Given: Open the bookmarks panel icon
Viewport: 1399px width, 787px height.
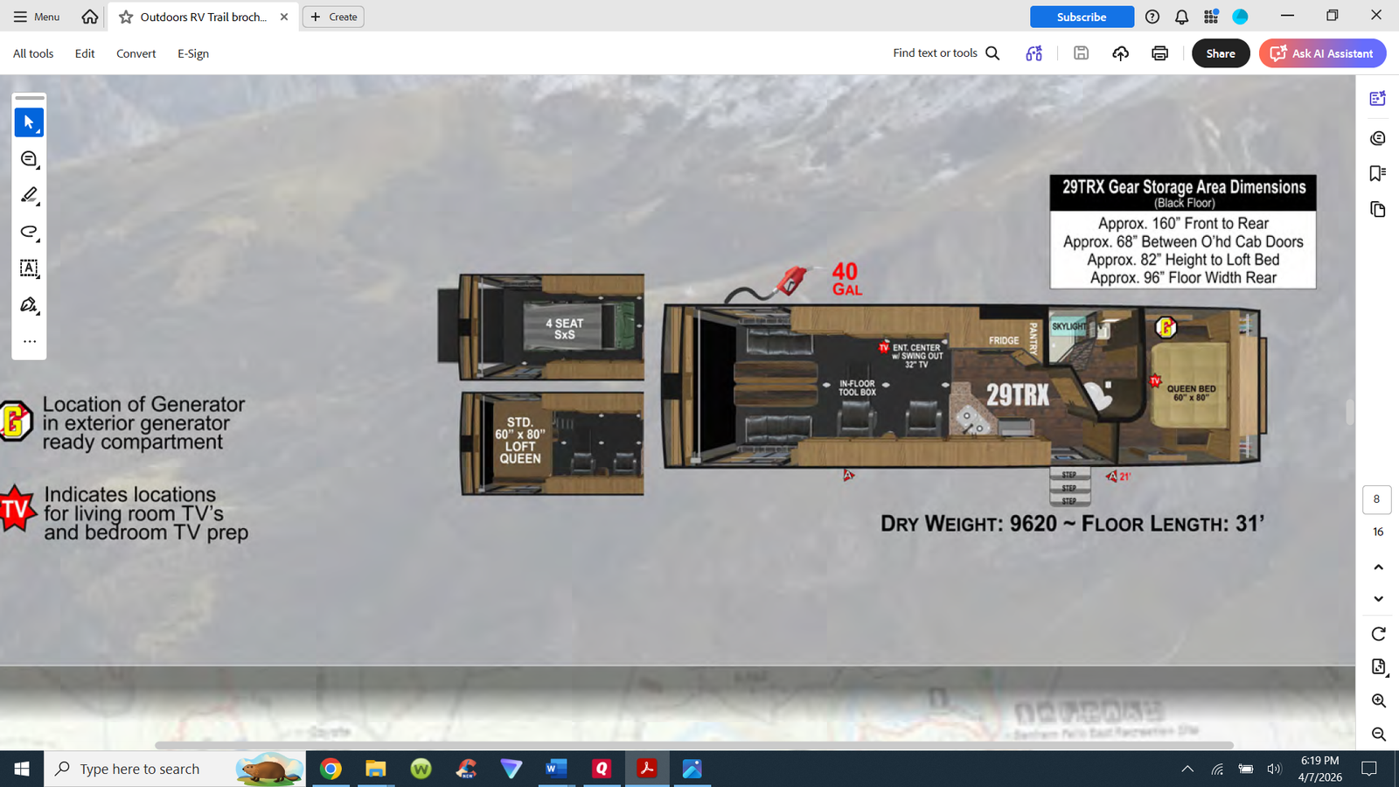Looking at the screenshot, I should [x=1378, y=173].
